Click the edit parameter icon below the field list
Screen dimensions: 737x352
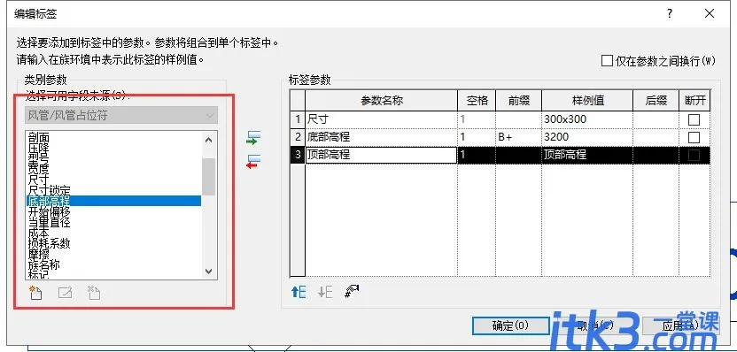[x=65, y=293]
